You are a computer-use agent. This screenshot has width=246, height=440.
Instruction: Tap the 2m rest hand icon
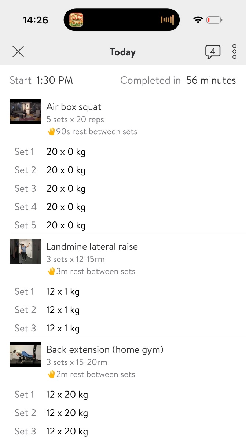point(51,374)
